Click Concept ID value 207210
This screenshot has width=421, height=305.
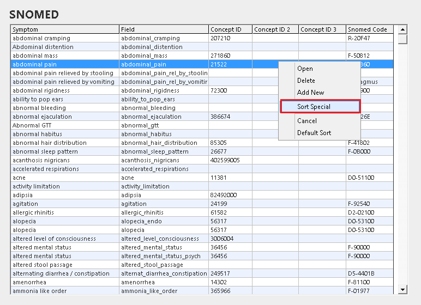tap(230, 38)
